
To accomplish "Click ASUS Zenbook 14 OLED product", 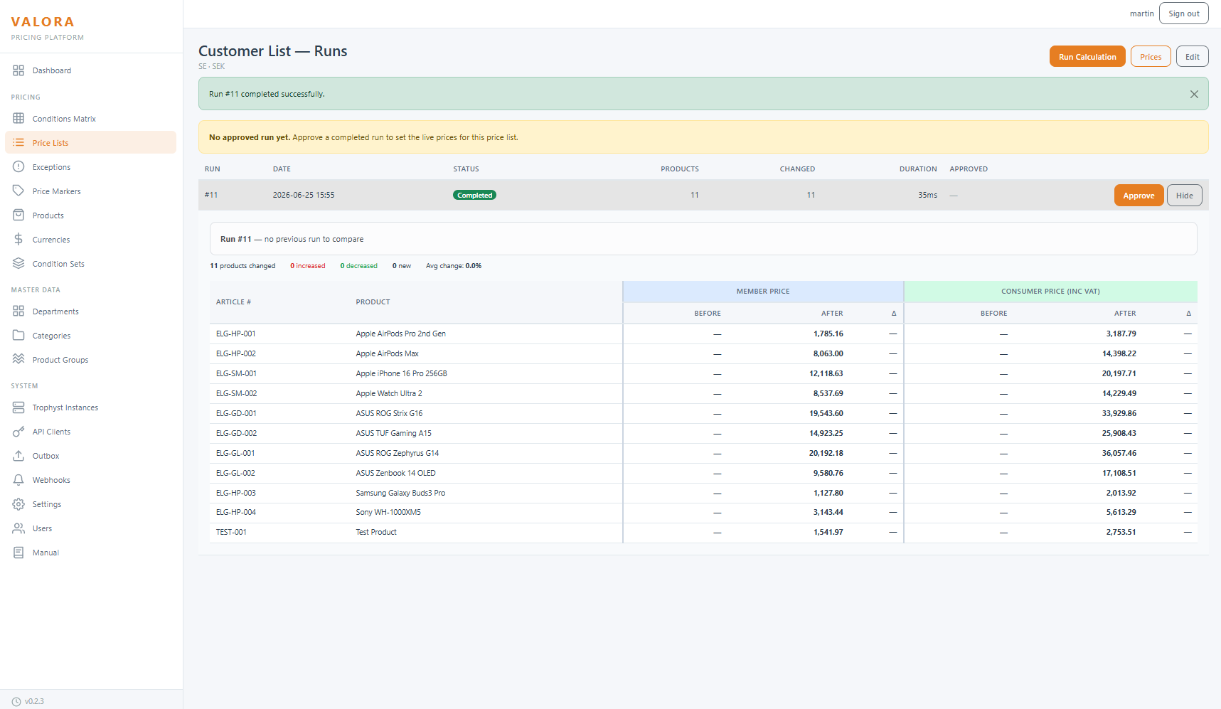I will (396, 473).
